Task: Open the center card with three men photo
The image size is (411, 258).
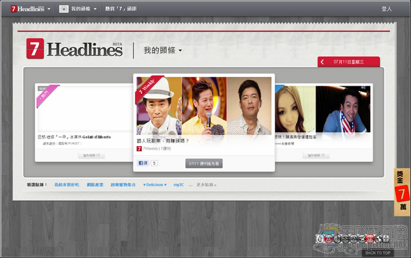Action: 204,106
